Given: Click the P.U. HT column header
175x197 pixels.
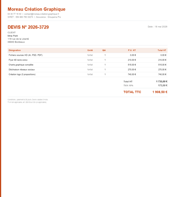Looking at the screenshot, I should [x=132, y=50].
